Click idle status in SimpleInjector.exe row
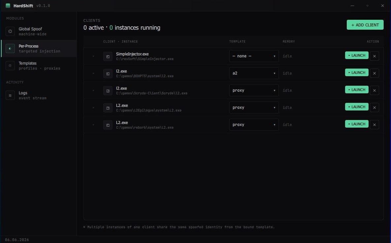The height and width of the screenshot is (243, 391). 287,56
